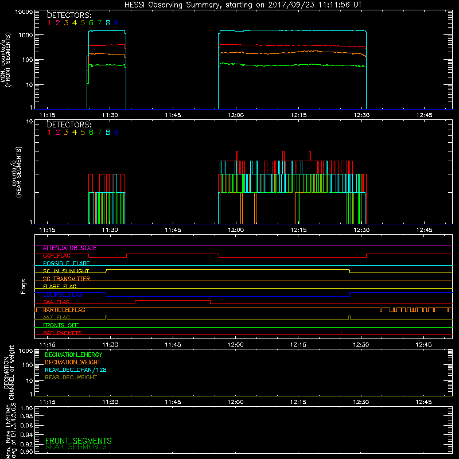Click the SC_IN_SUNLIGHT flag label

pos(66,271)
